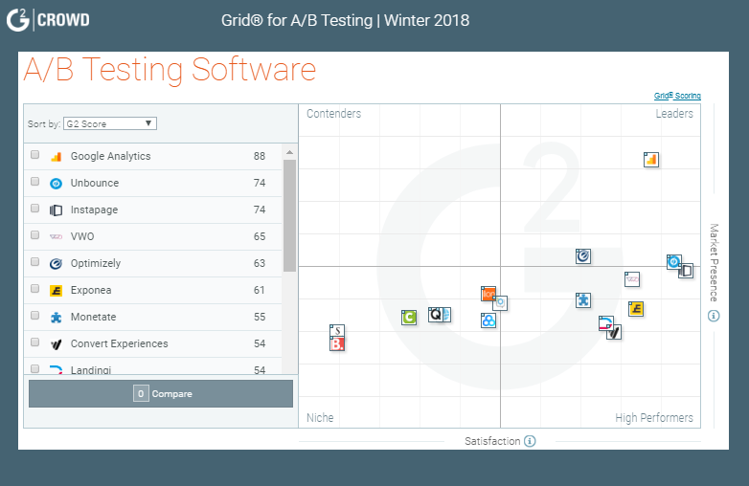Click the VWO product name
The height and width of the screenshot is (486, 749).
pos(82,236)
